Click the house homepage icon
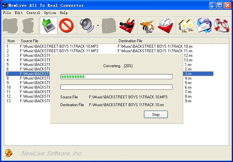 click(x=186, y=26)
